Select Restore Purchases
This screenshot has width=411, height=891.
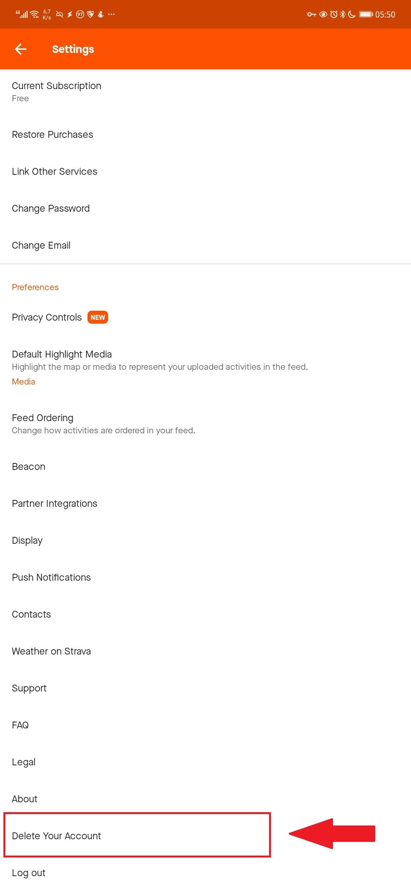pos(52,135)
